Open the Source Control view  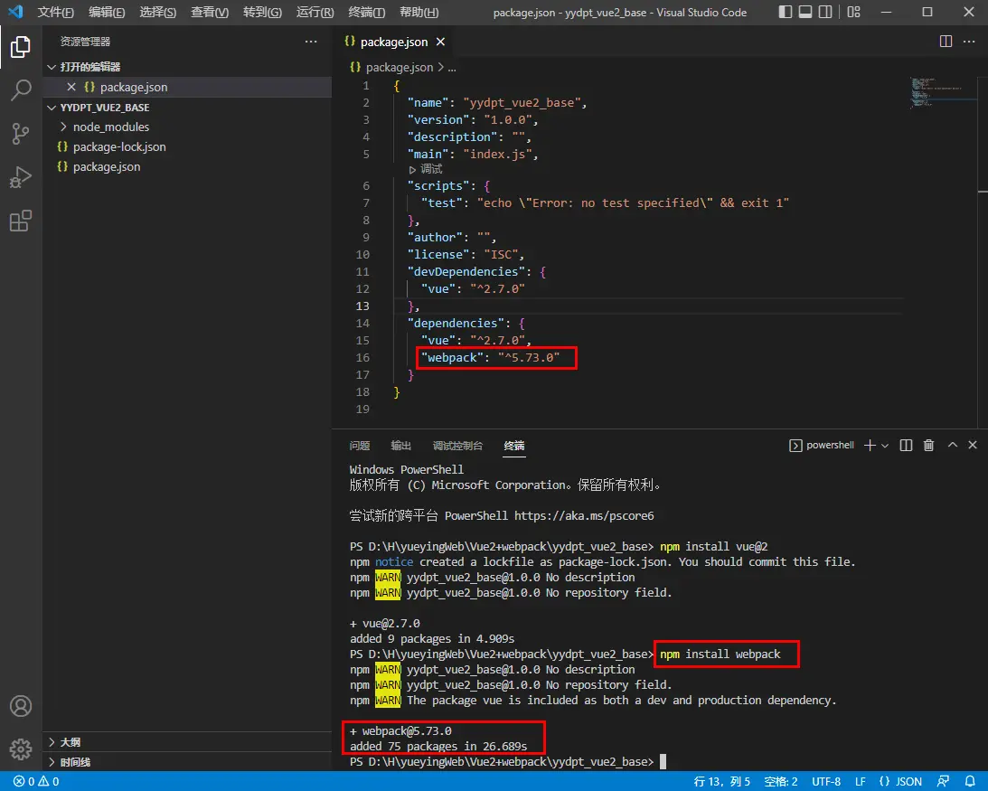coord(21,134)
